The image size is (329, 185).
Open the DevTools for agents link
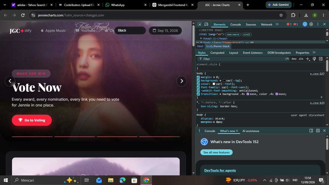220,170
